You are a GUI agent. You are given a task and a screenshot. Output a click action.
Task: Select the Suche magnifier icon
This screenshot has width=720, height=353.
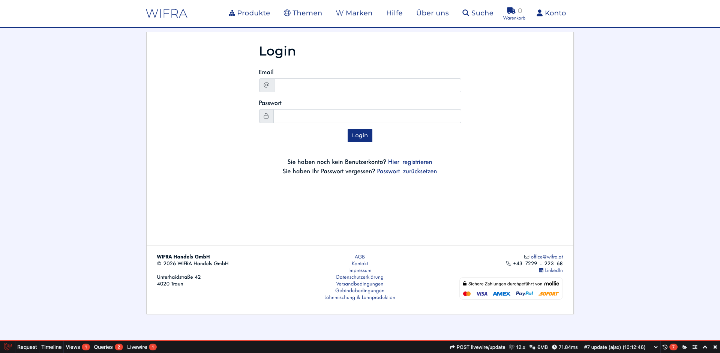[x=465, y=13]
